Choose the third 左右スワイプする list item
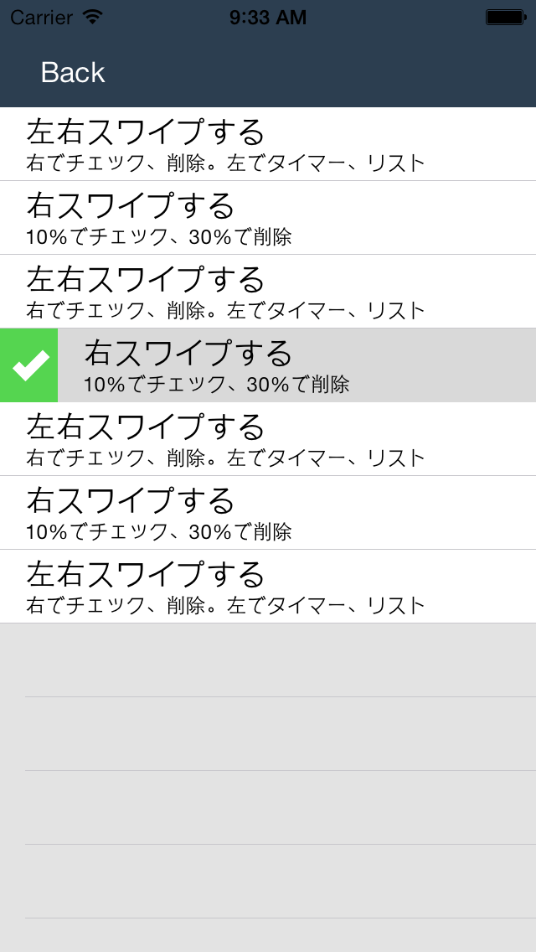 click(146, 427)
